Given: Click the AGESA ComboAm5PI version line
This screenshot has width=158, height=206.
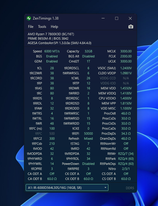Looking at the screenshot, I should (60, 43).
